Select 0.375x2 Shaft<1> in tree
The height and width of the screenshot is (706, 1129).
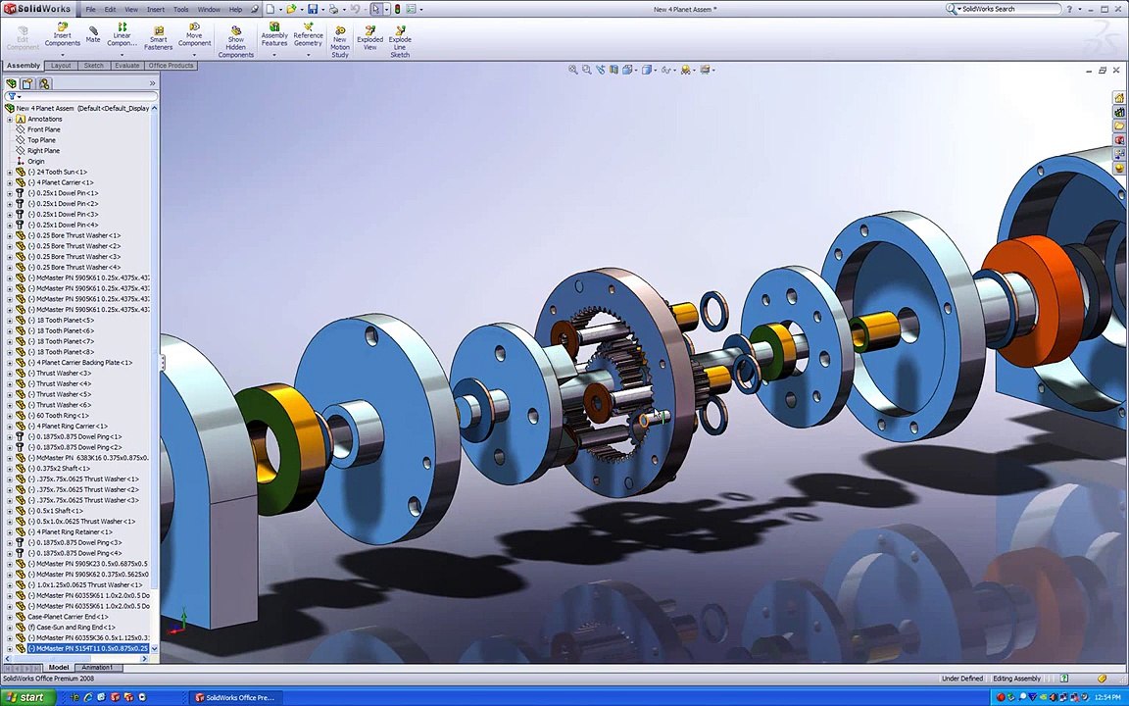(59, 469)
